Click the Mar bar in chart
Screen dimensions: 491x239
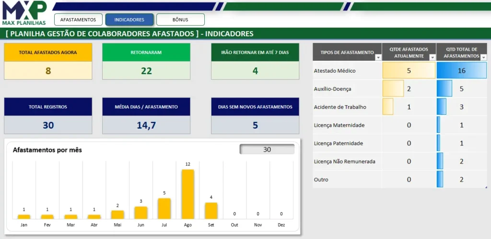[x=71, y=217]
